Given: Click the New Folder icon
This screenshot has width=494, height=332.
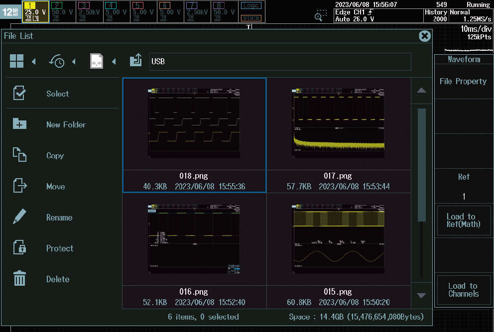Looking at the screenshot, I should (x=19, y=124).
